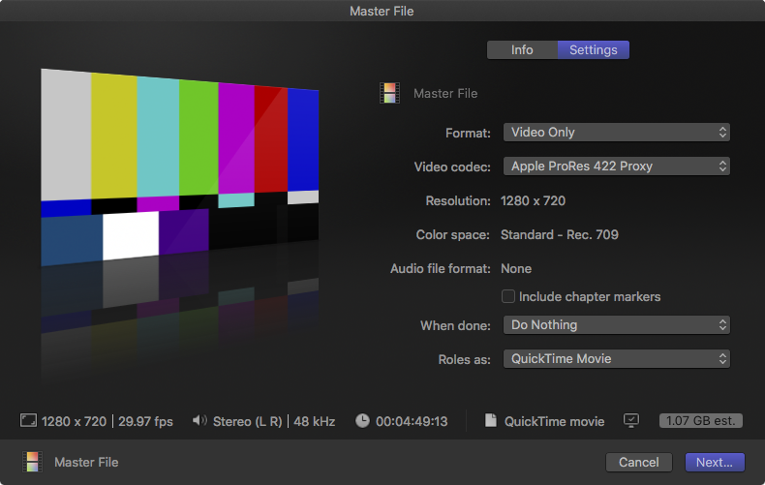Click the 48 kHz status text
The image size is (765, 485).
pos(314,421)
